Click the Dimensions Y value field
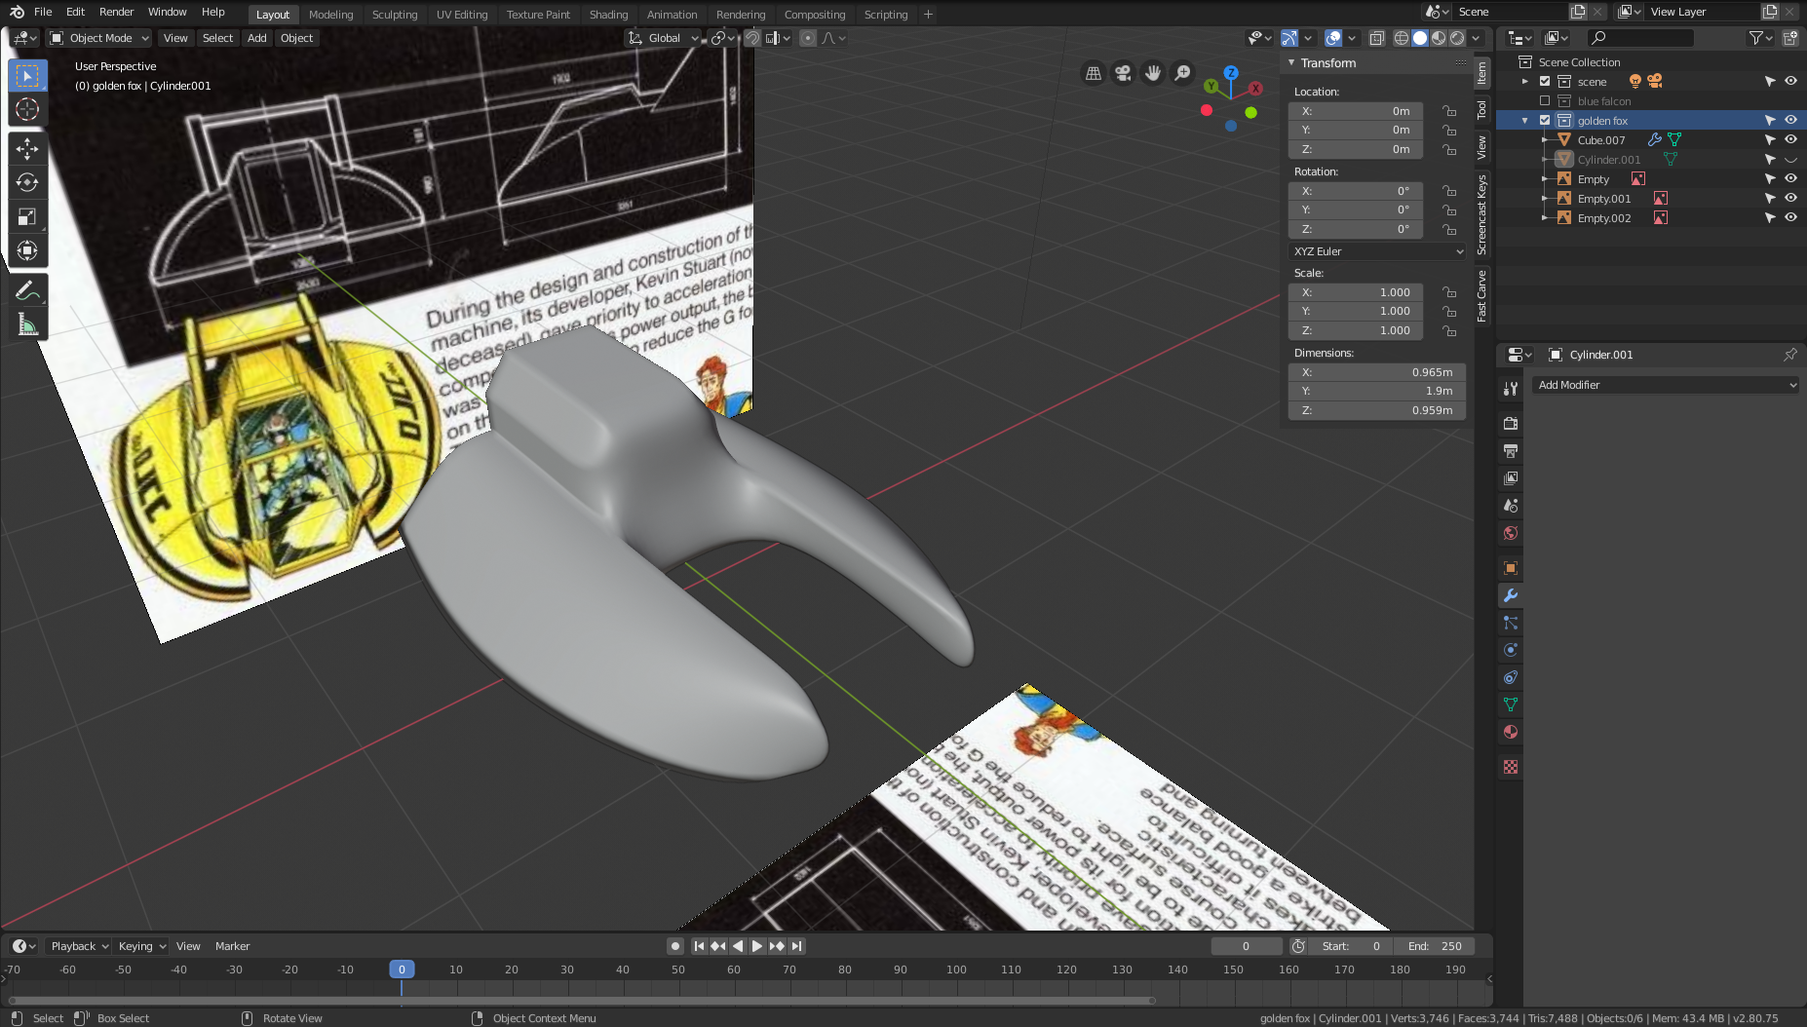The image size is (1807, 1027). [x=1377, y=391]
